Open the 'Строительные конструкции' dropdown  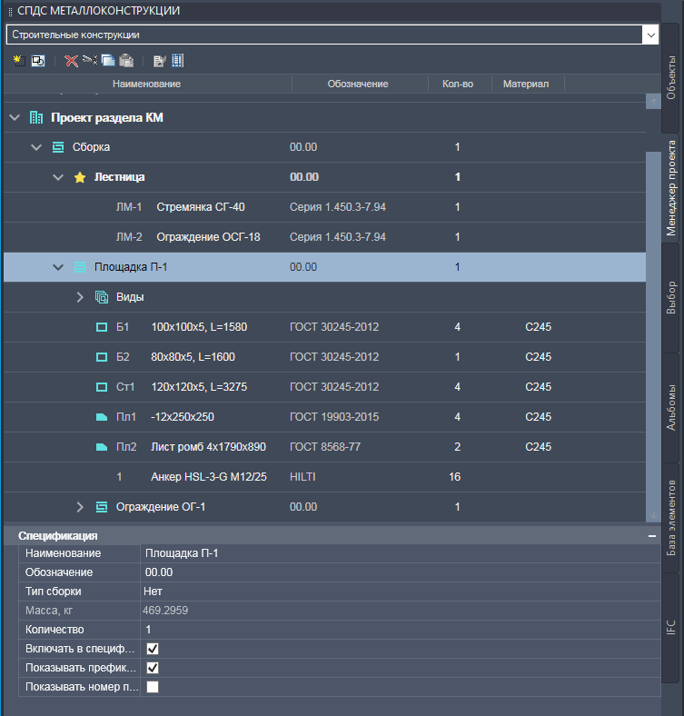pyautogui.click(x=649, y=35)
